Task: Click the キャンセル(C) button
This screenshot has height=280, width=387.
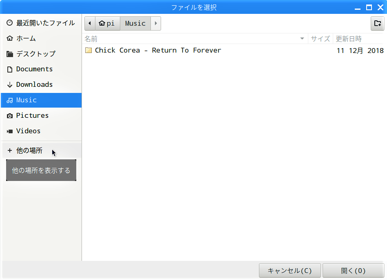Action: point(290,271)
